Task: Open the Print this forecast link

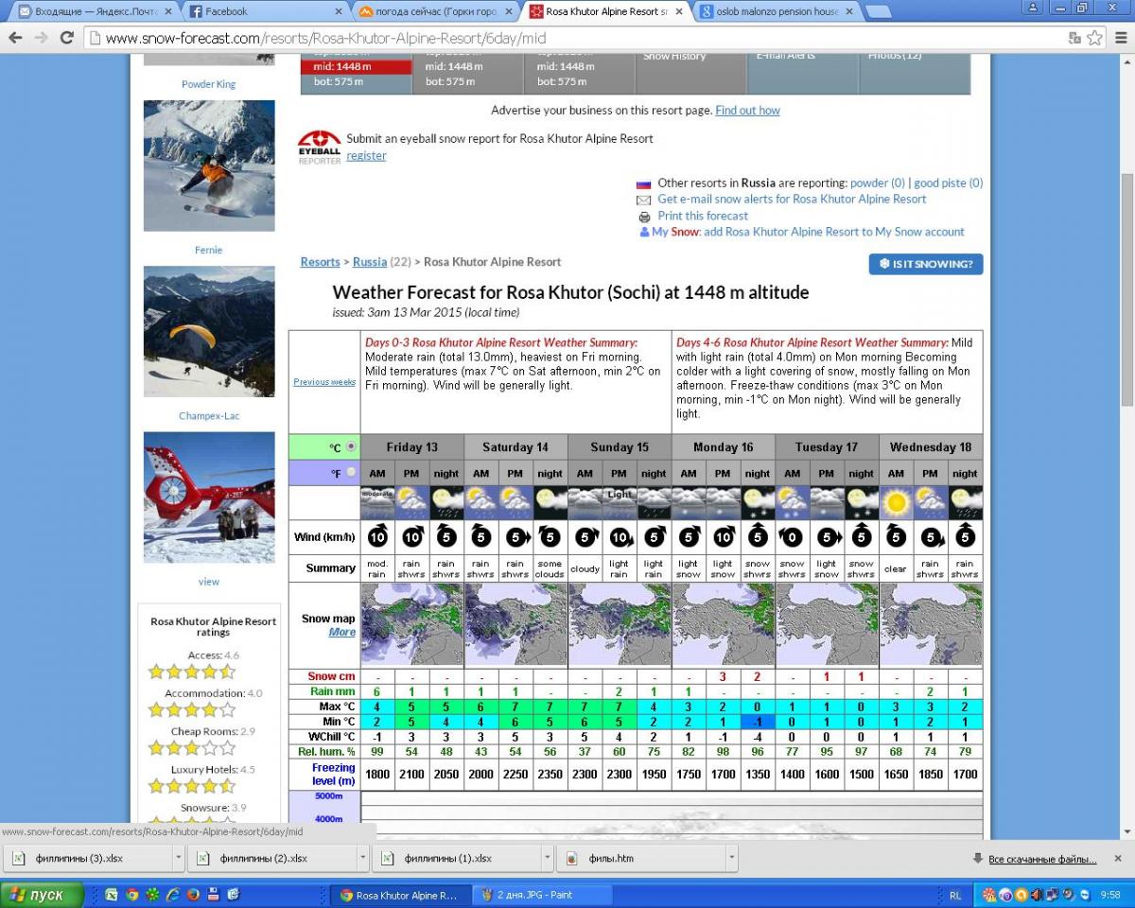Action: [x=703, y=216]
